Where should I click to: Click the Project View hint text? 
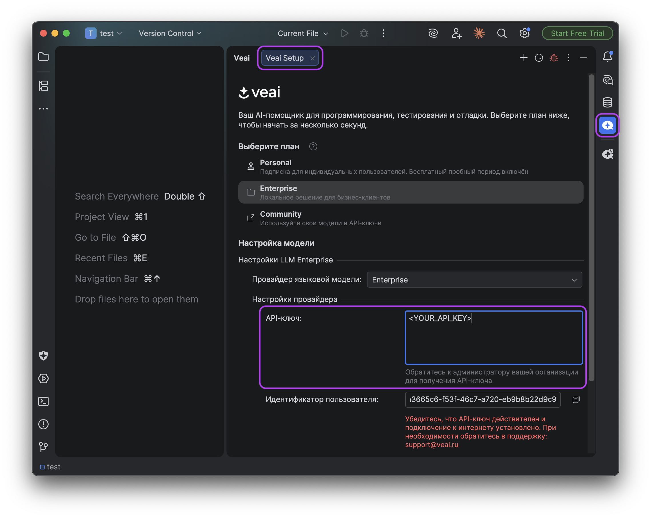click(x=102, y=217)
